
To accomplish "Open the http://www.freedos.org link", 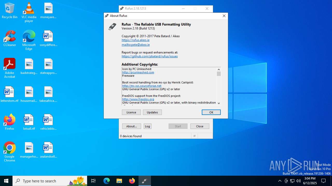I will 138,99.
